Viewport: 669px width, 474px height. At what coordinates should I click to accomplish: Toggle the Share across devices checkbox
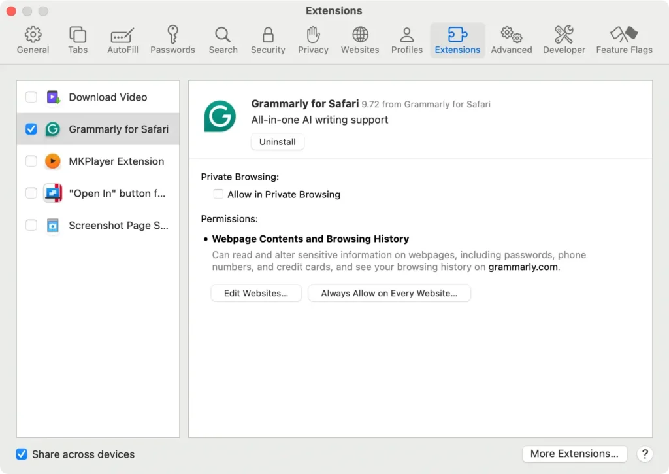click(x=22, y=454)
